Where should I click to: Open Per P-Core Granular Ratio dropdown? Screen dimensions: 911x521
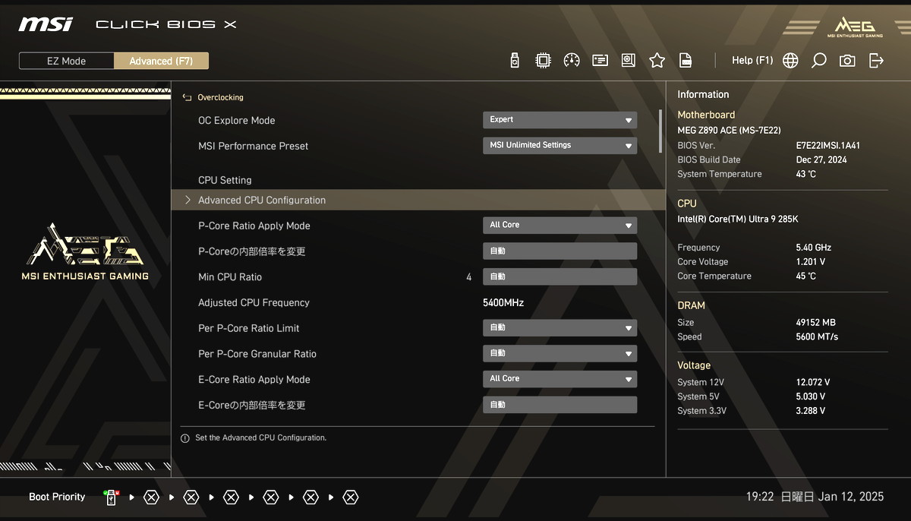click(x=560, y=353)
